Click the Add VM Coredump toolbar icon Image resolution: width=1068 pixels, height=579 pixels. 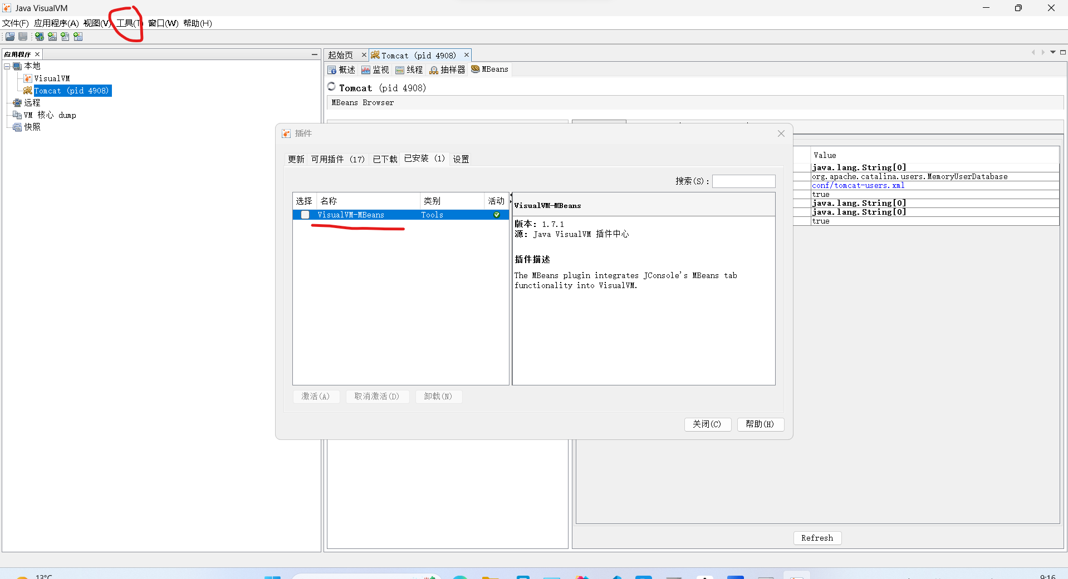coord(65,37)
